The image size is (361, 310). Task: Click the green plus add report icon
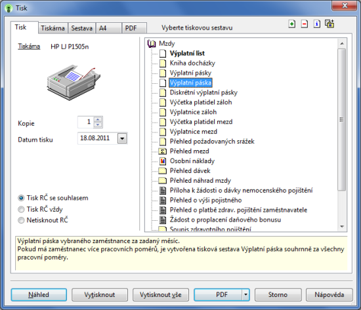pyautogui.click(x=292, y=24)
